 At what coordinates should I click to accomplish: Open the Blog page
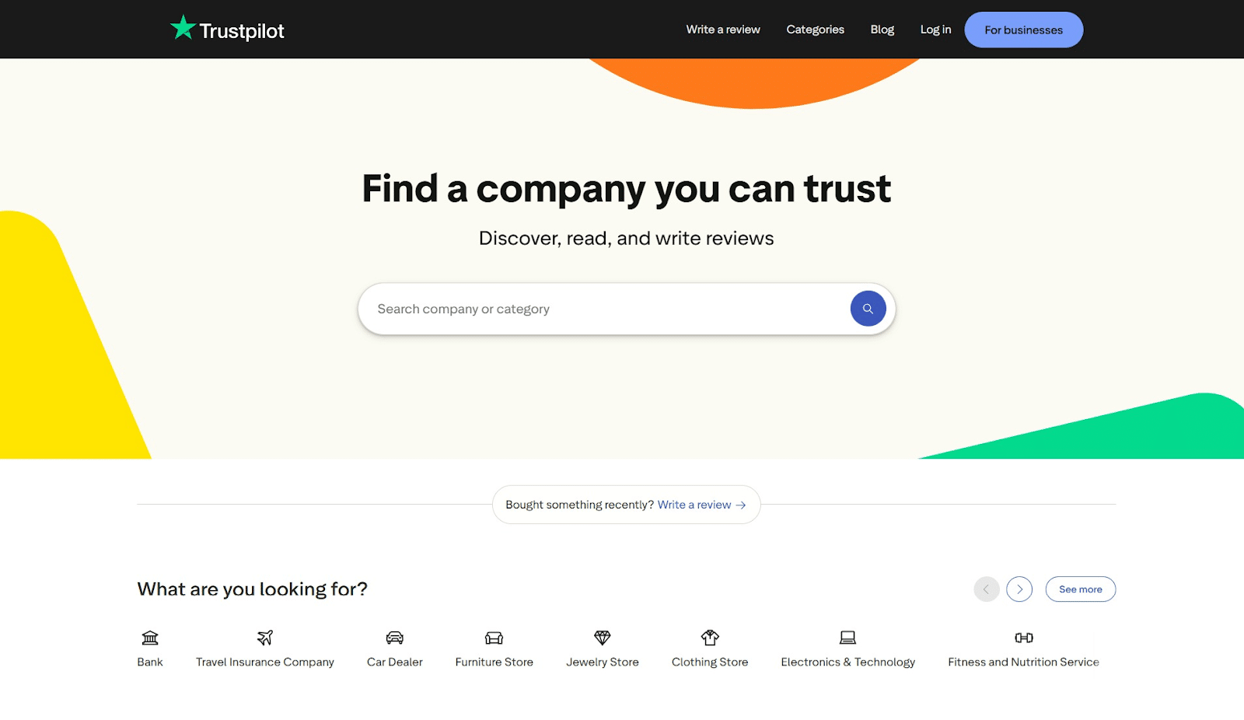pyautogui.click(x=882, y=29)
